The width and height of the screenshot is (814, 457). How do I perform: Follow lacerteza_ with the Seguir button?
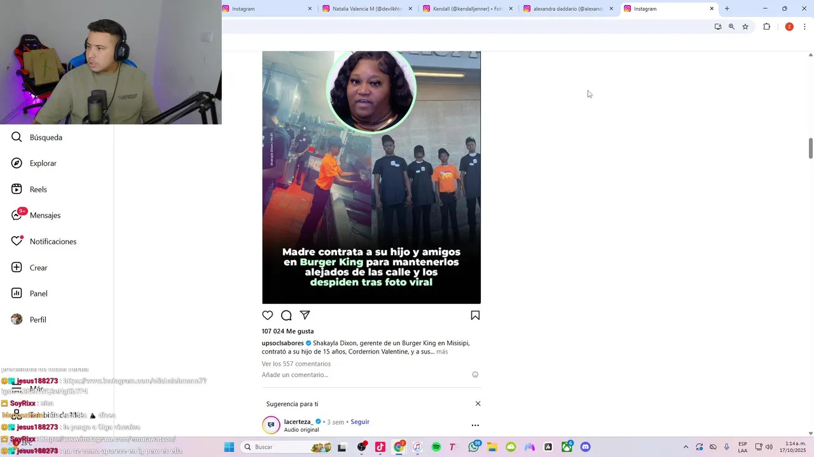360,421
